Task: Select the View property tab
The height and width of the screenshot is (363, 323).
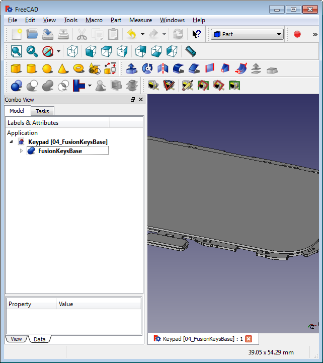Action: 16,339
